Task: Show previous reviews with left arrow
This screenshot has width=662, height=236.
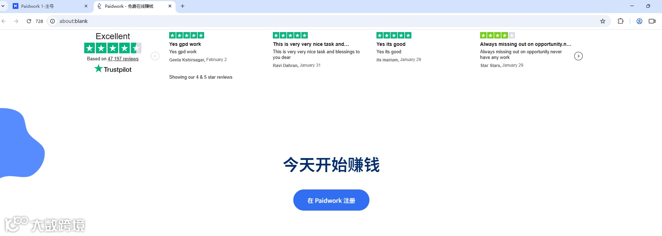Action: point(155,56)
